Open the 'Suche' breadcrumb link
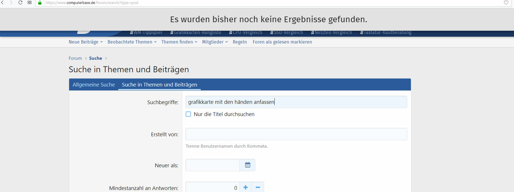This screenshot has width=514, height=192. coord(95,58)
